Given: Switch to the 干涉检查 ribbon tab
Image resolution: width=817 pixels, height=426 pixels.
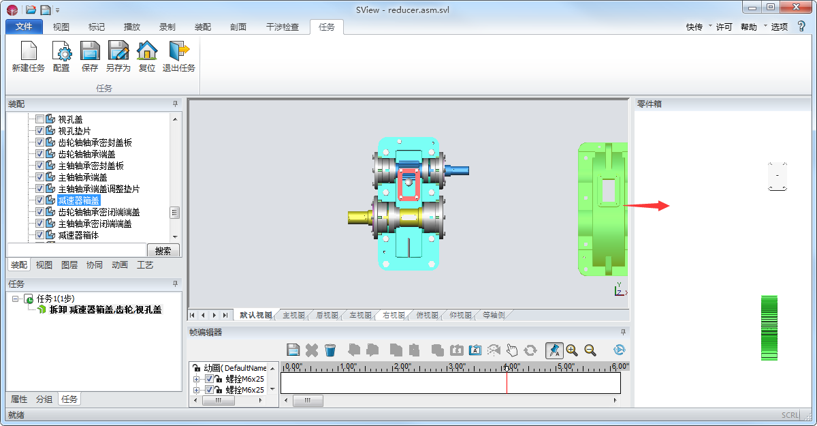Looking at the screenshot, I should [x=282, y=27].
